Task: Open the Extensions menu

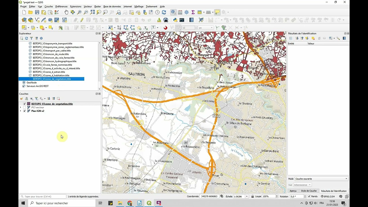Action: tap(76, 6)
